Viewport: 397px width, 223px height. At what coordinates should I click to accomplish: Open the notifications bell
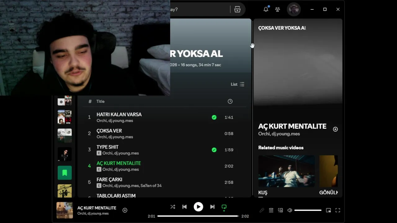pos(266,9)
